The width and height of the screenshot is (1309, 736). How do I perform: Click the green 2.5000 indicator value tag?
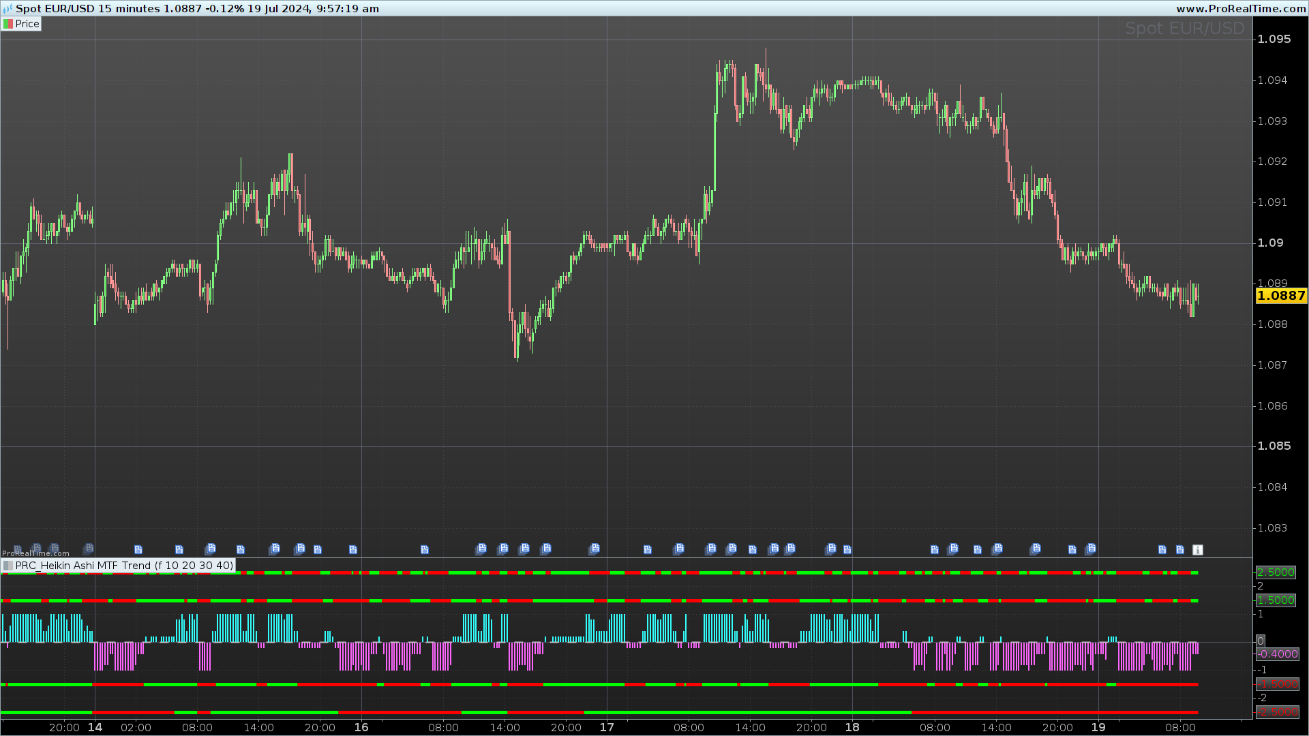click(x=1276, y=572)
